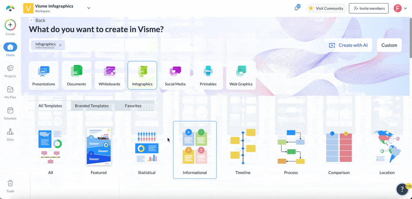Click the vertical page scrollbar

[x=410, y=38]
